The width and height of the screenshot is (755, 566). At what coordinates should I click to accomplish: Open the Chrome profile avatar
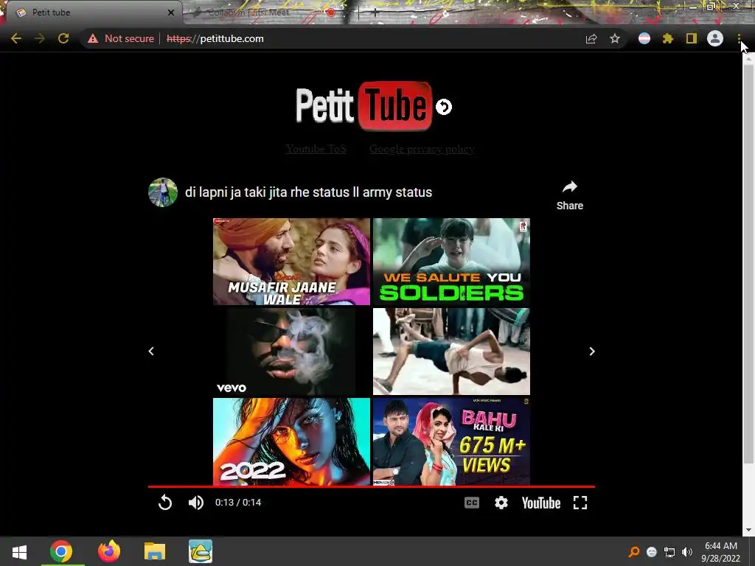click(715, 38)
